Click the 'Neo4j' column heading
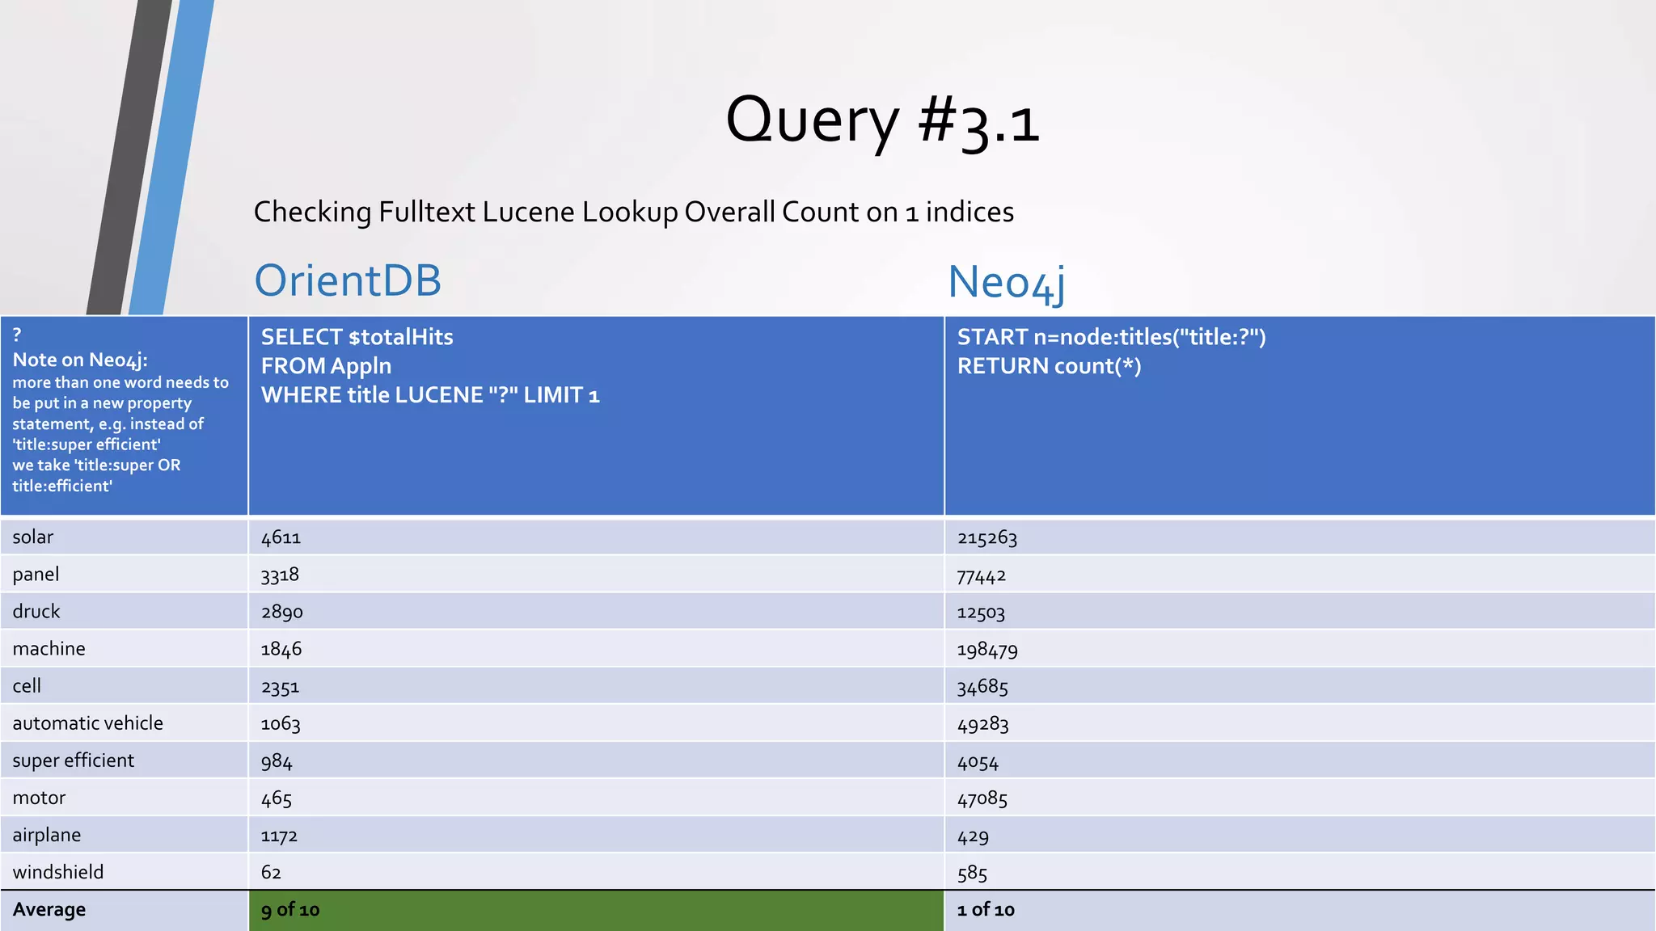The height and width of the screenshot is (931, 1656). [1007, 283]
